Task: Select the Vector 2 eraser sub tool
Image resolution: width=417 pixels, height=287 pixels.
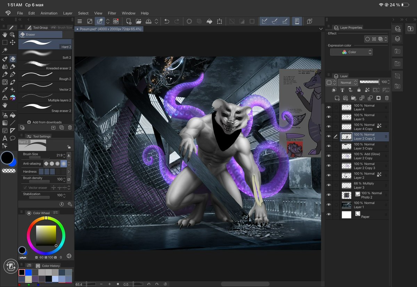Action: pyautogui.click(x=45, y=86)
